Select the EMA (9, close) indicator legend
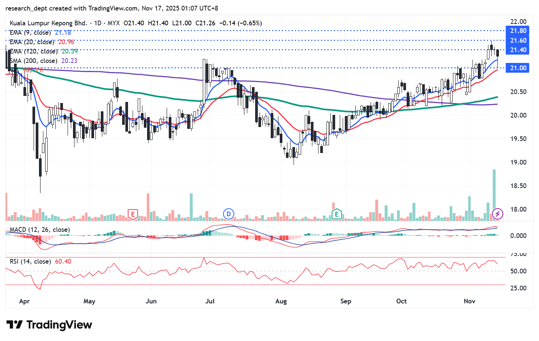Screen dimensions: 539x341 point(30,33)
